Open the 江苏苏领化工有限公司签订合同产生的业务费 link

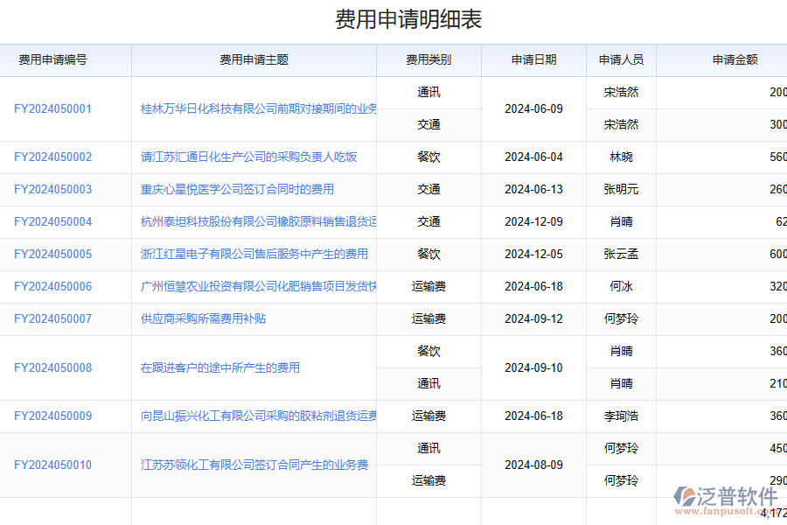254,465
